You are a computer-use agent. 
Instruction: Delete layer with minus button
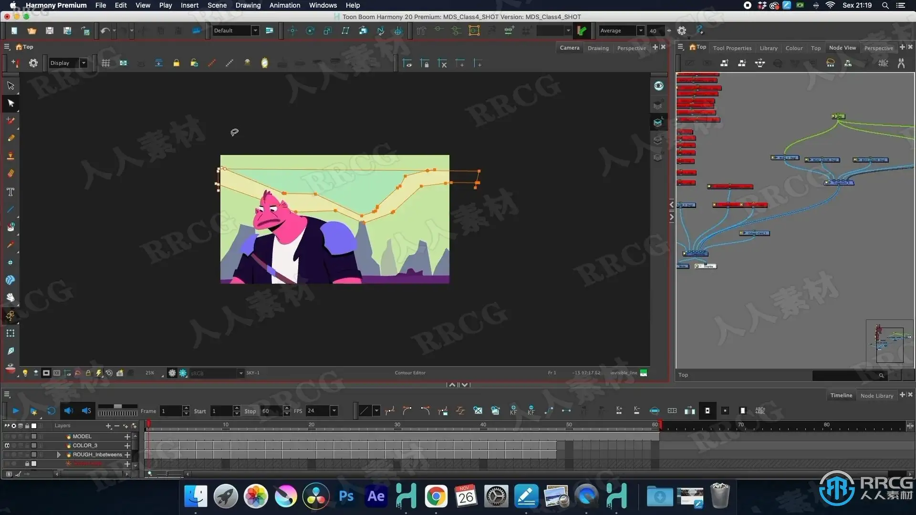tap(117, 426)
